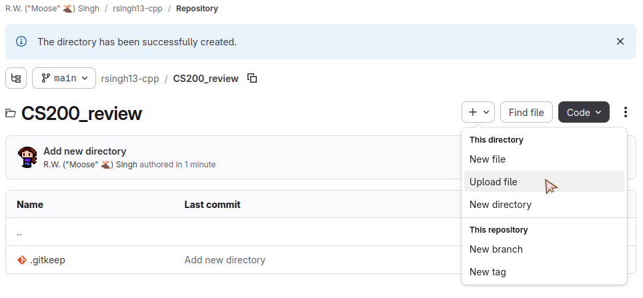Click the directory successfully created message
This screenshot has width=643, height=298.
137,42
